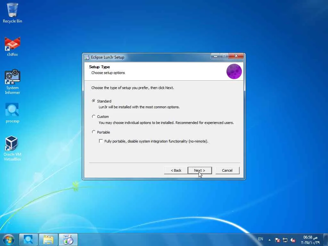
Task: Click the 'Setup Type' heading text
Action: (99, 67)
